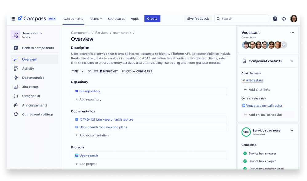Click Back to components
The height and width of the screenshot is (181, 307).
34,48
